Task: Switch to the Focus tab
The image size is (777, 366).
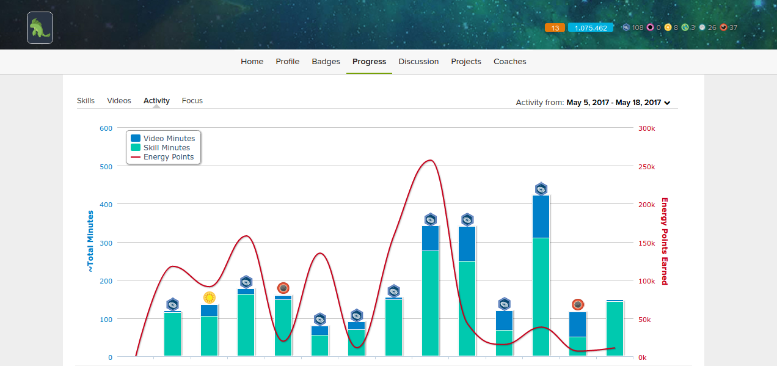Action: pyautogui.click(x=192, y=101)
